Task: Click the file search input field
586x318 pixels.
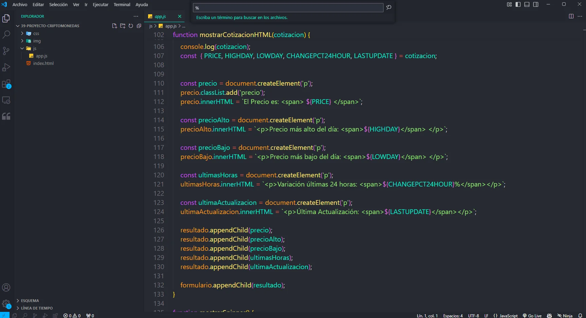Action: [x=288, y=8]
